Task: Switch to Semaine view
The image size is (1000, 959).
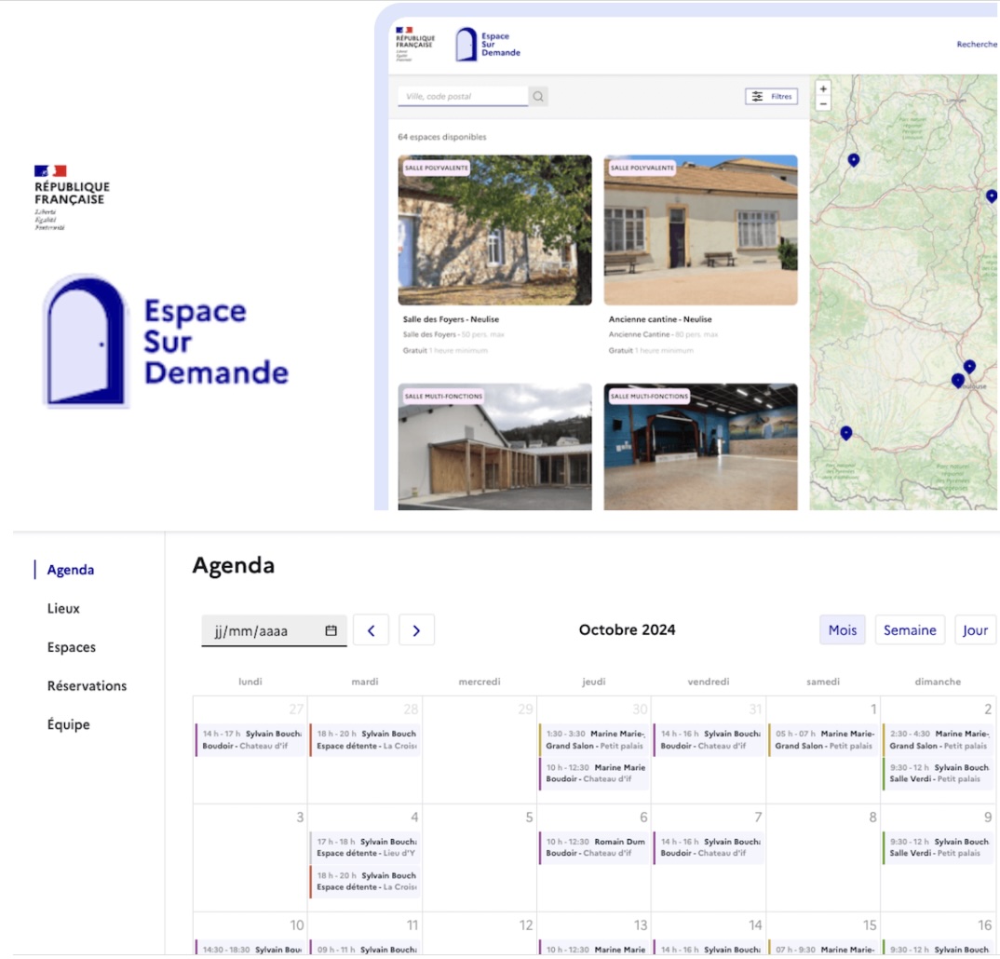Action: (910, 630)
